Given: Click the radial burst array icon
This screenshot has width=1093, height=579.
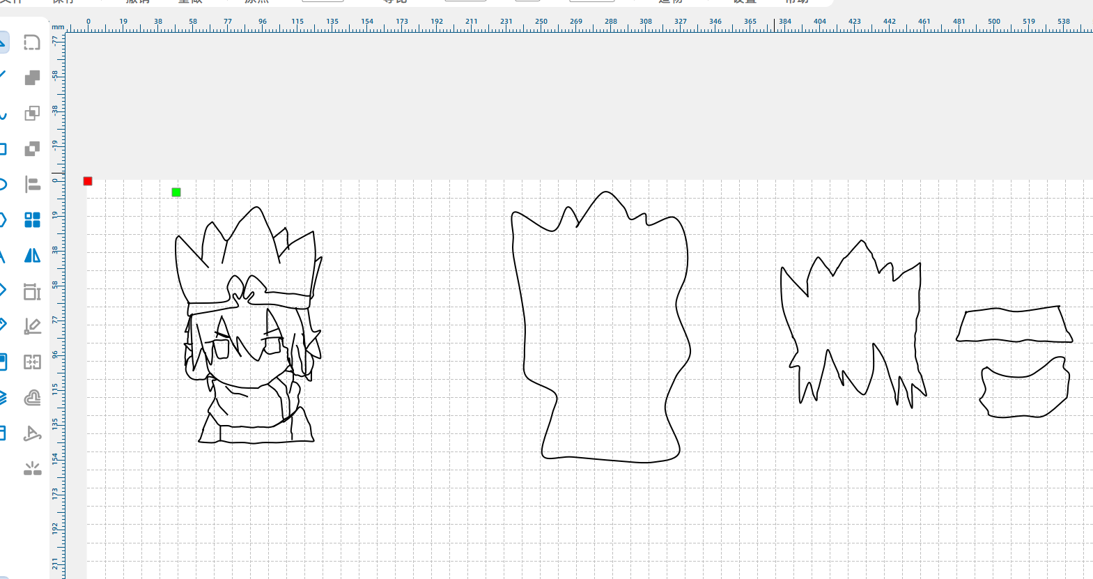Looking at the screenshot, I should click(x=32, y=469).
